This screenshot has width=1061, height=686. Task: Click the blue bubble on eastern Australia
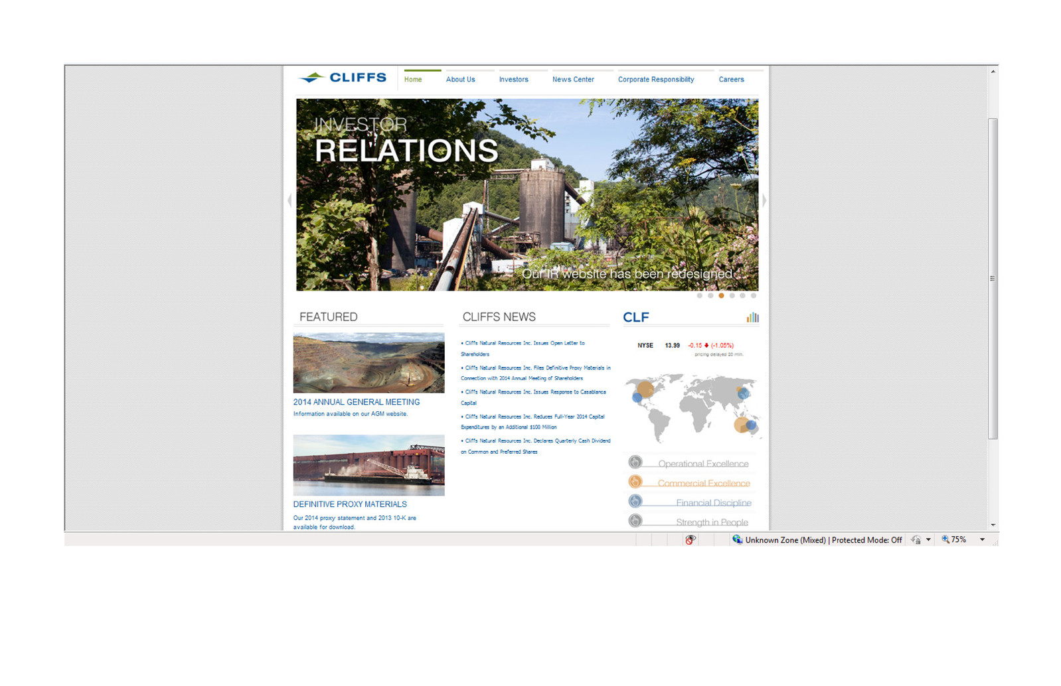pos(752,425)
